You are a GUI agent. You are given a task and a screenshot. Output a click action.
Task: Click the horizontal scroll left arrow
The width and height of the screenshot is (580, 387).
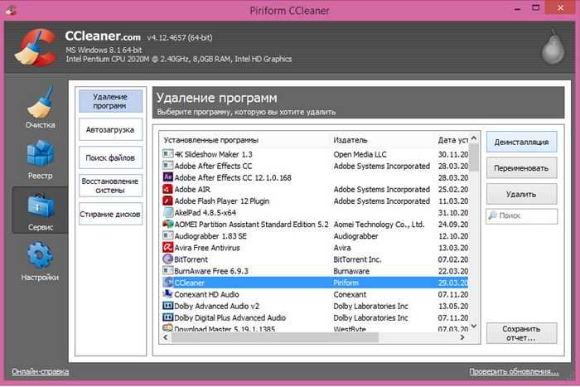click(166, 337)
